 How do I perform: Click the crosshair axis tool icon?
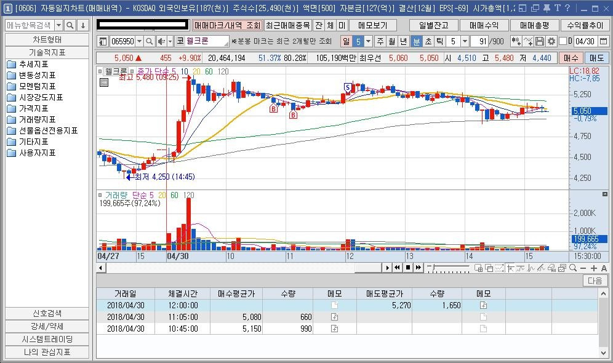[511, 268]
